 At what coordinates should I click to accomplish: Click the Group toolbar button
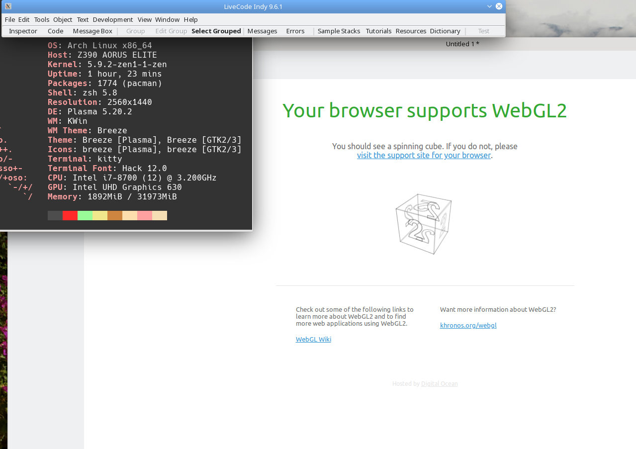[x=135, y=31]
